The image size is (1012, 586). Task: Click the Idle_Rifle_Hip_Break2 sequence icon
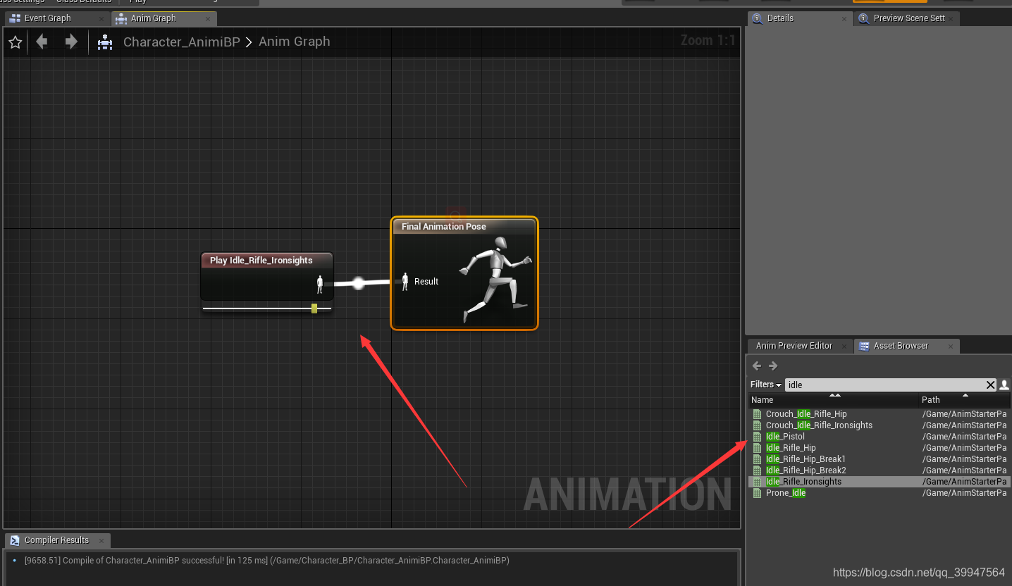tap(758, 470)
